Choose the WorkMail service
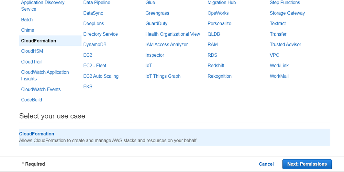 tap(279, 76)
